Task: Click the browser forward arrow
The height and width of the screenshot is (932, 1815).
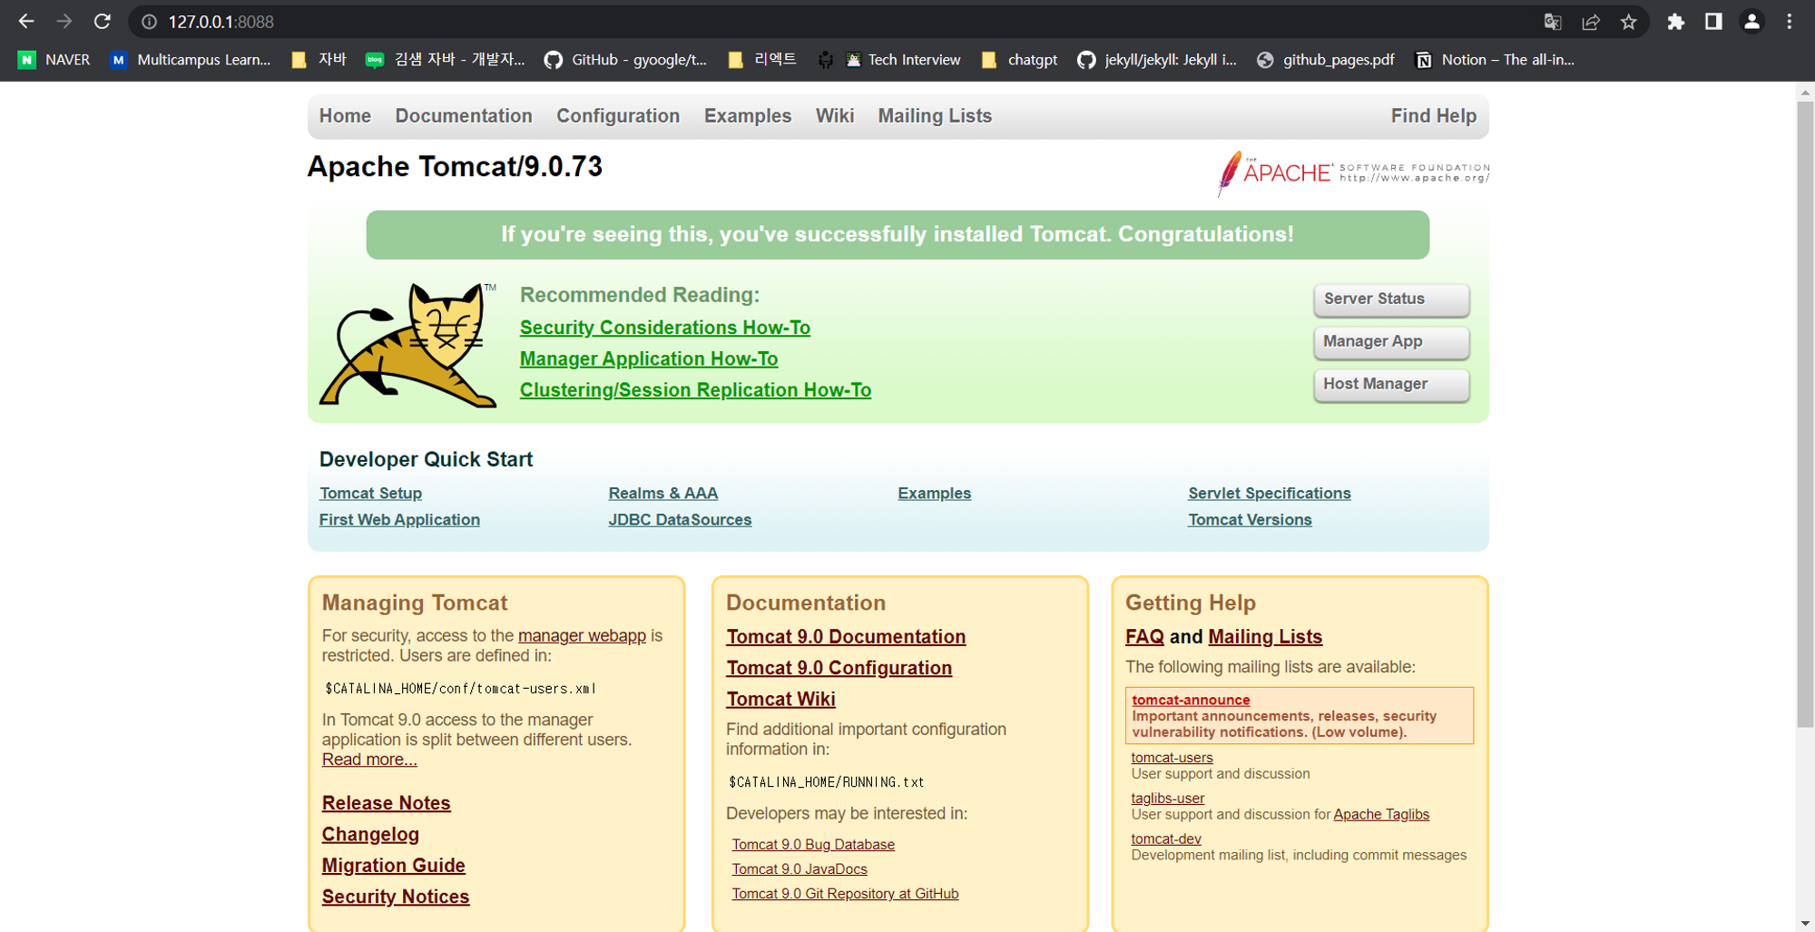Action: (64, 21)
